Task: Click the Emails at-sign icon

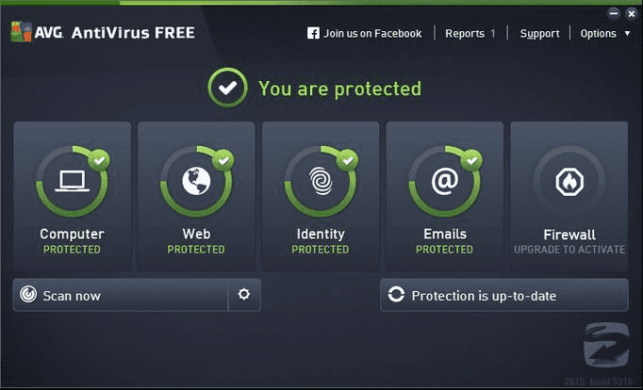Action: [x=445, y=181]
